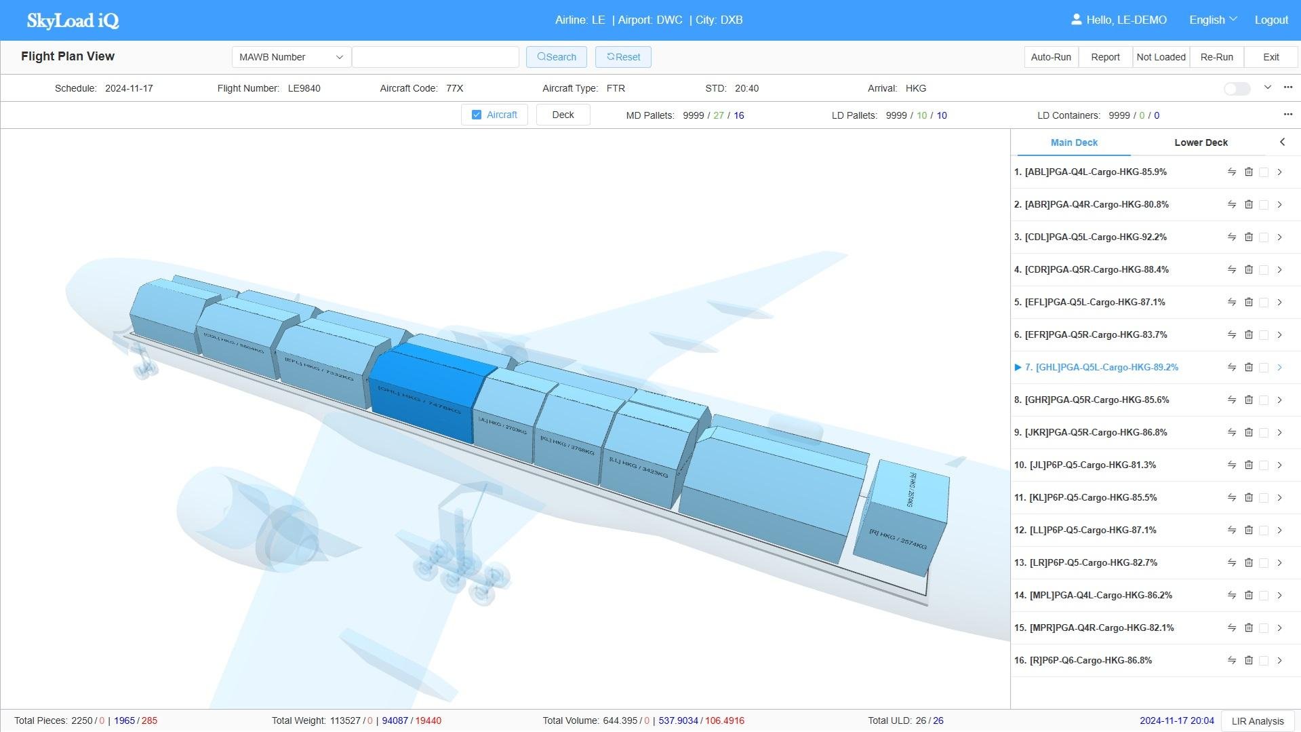This screenshot has height=732, width=1301.
Task: Delete the MPR PGA-Q4R pallet entry
Action: [1249, 628]
